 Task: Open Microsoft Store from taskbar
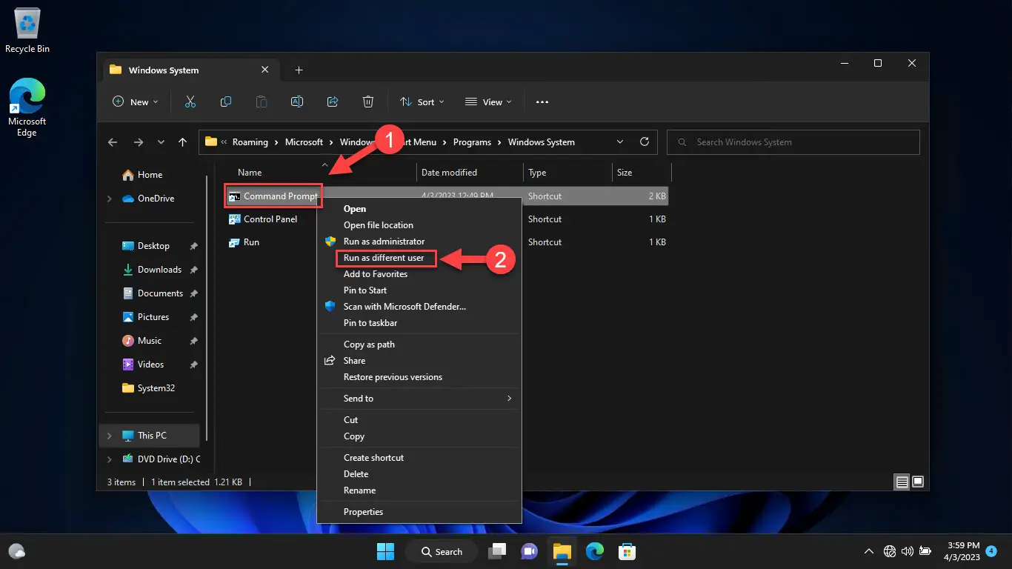[627, 551]
